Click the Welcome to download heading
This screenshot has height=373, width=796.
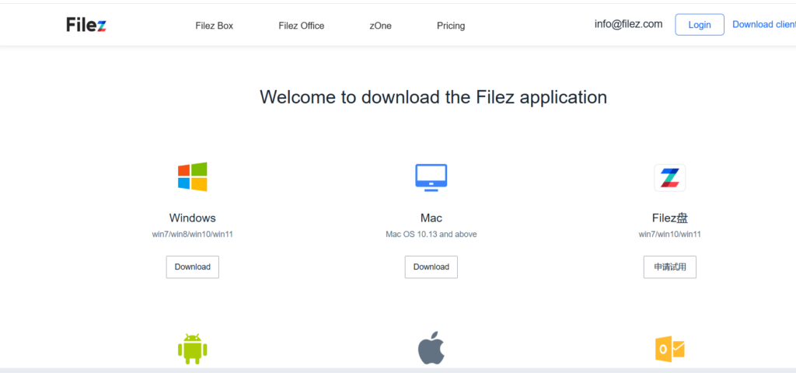(x=433, y=97)
